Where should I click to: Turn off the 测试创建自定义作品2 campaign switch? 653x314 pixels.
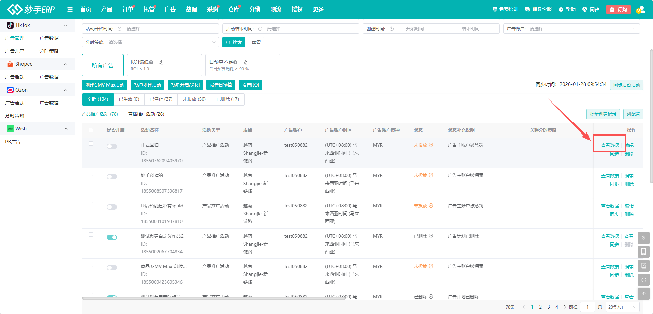coord(112,237)
